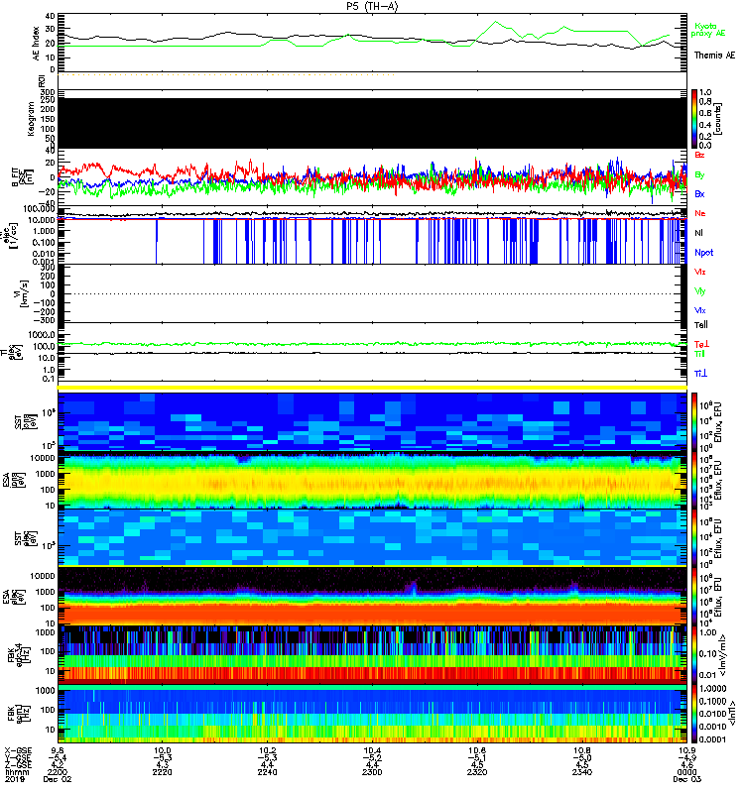This screenshot has height=793, width=744.
Task: Click the SST electron Eflux color bar
Action: [694, 538]
